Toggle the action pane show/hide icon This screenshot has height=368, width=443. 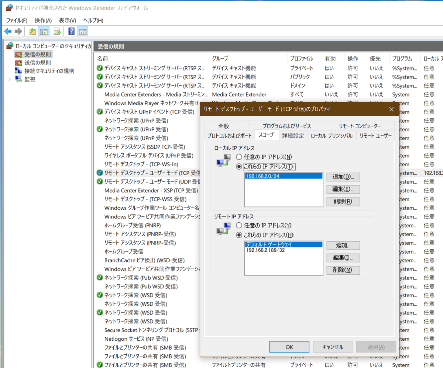[x=83, y=32]
